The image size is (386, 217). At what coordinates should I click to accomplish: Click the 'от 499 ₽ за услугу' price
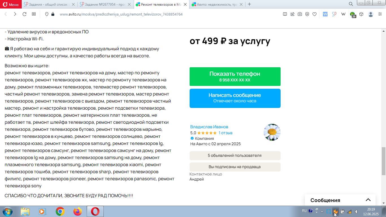tap(230, 41)
